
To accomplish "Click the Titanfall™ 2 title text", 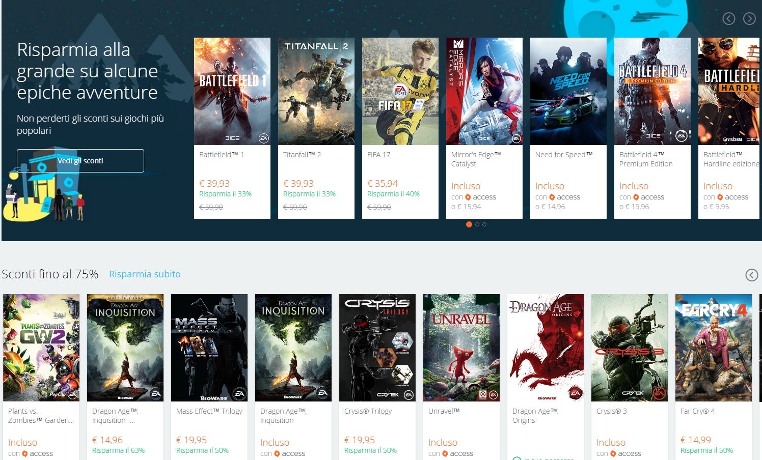I will click(302, 155).
